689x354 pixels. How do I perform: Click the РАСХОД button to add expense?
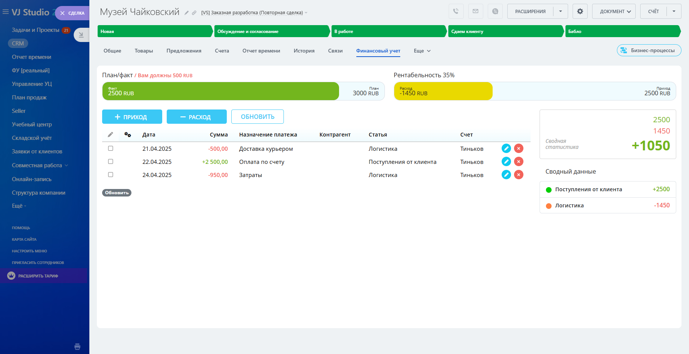tap(196, 117)
